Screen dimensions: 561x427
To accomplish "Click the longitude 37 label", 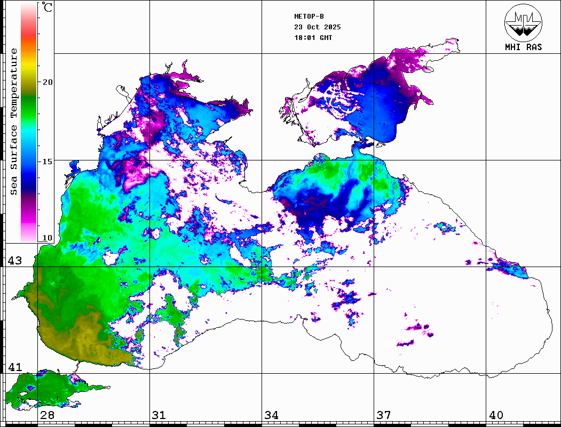I will pyautogui.click(x=383, y=415).
